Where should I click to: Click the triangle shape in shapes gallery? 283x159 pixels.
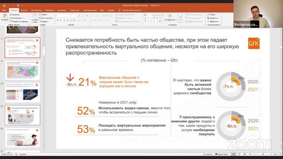click(145, 18)
